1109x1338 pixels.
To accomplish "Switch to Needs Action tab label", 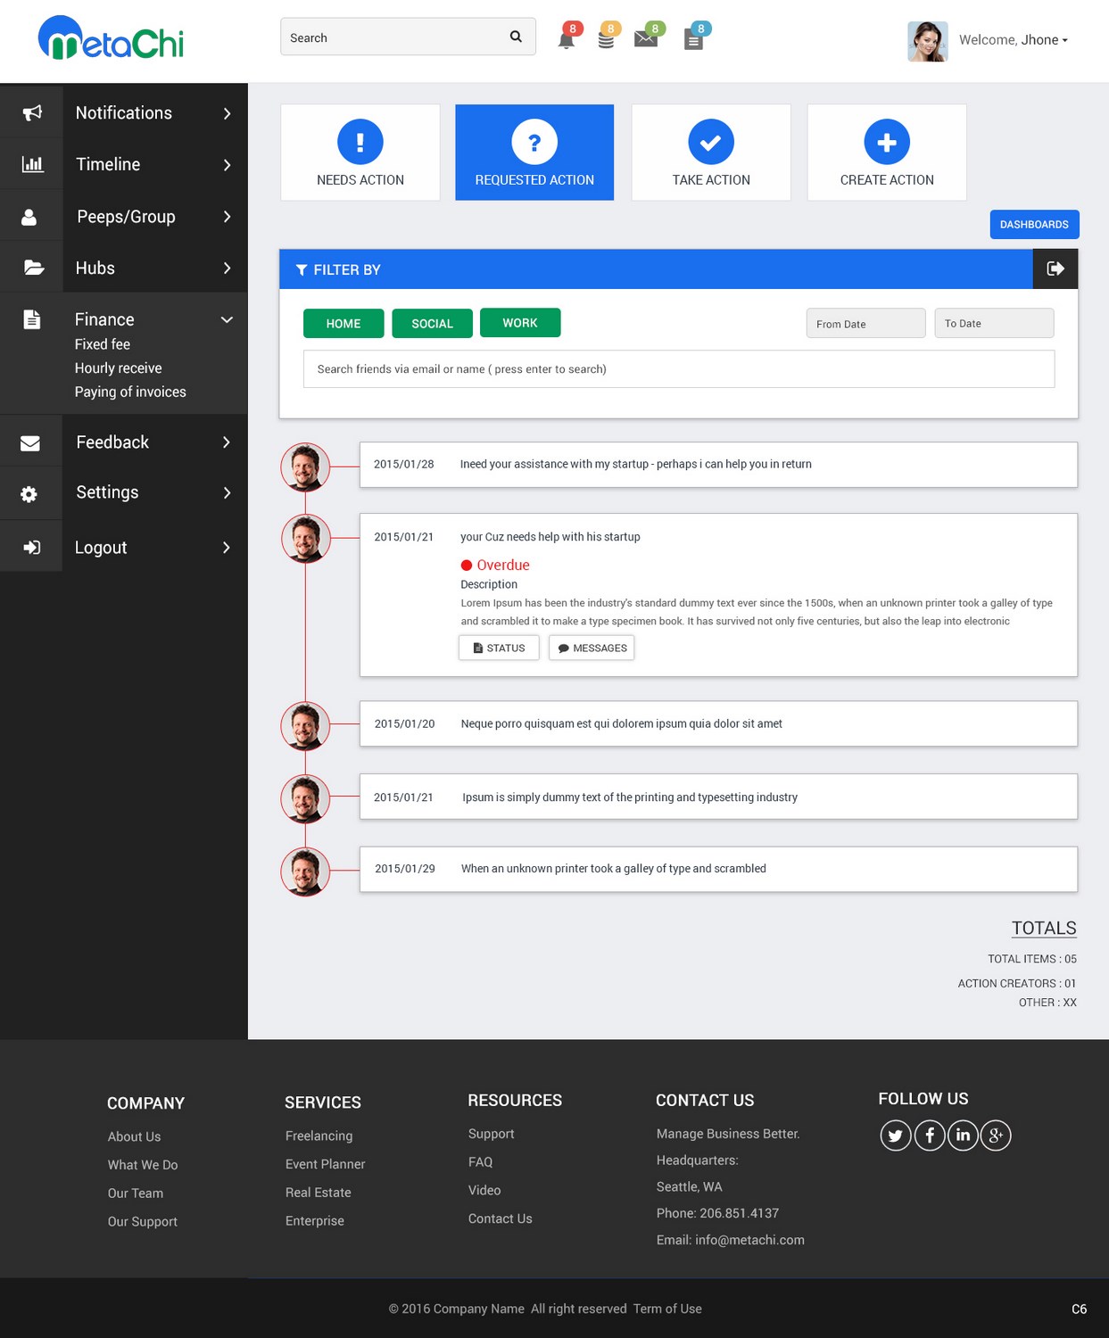I will pos(360,180).
